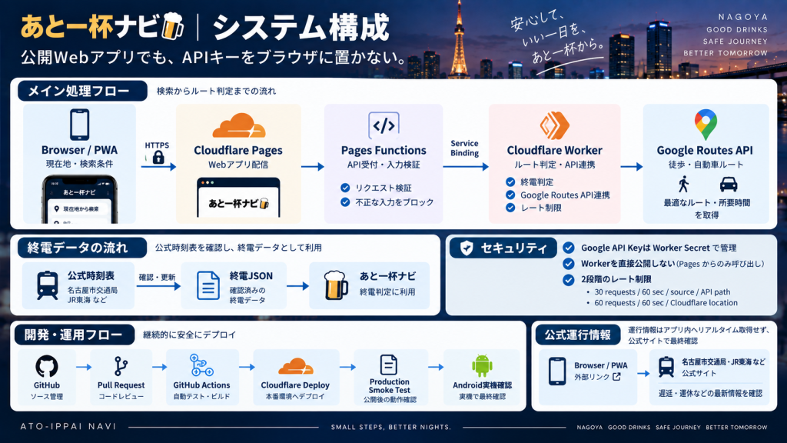
Task: Click the checkmark beside Google API Key line
Action: [568, 248]
